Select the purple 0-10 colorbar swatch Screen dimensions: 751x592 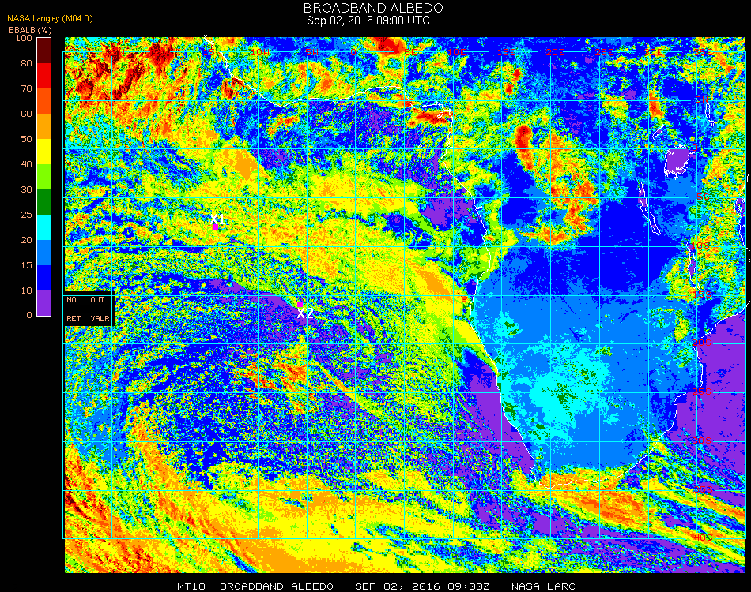click(x=43, y=303)
